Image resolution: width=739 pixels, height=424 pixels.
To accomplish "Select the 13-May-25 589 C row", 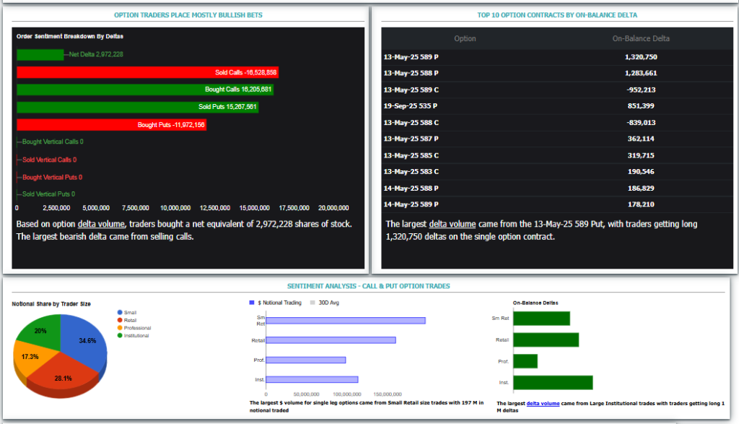I will [x=557, y=90].
